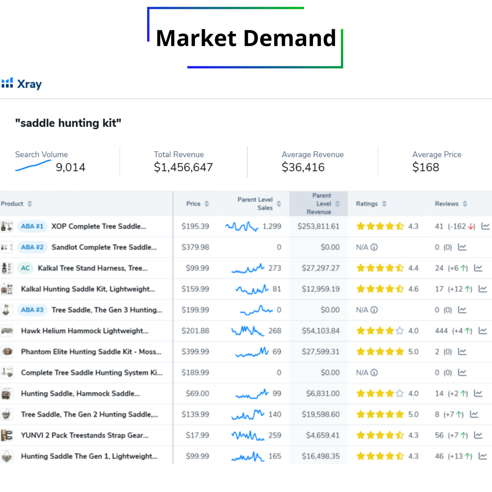This screenshot has height=492, width=492.
Task: Click revenue cell $253,811.61
Action: coord(318,226)
